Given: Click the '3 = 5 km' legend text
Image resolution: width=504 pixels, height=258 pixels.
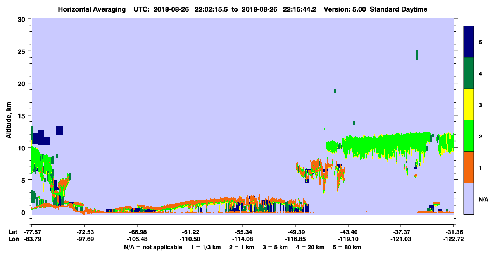Looking at the screenshot, I should coord(275,247).
